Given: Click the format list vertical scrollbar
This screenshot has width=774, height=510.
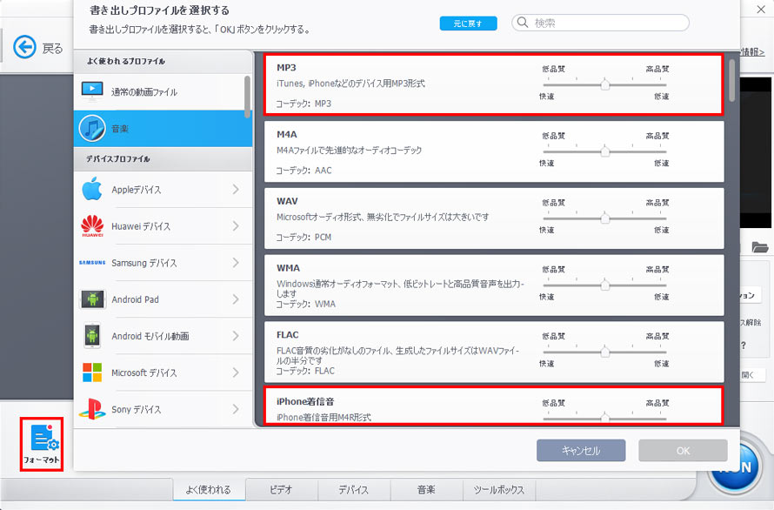Looking at the screenshot, I should coord(731,81).
